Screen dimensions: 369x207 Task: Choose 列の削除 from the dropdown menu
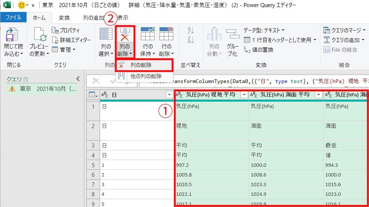(x=144, y=65)
